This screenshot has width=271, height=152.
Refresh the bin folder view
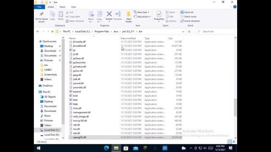189,32
